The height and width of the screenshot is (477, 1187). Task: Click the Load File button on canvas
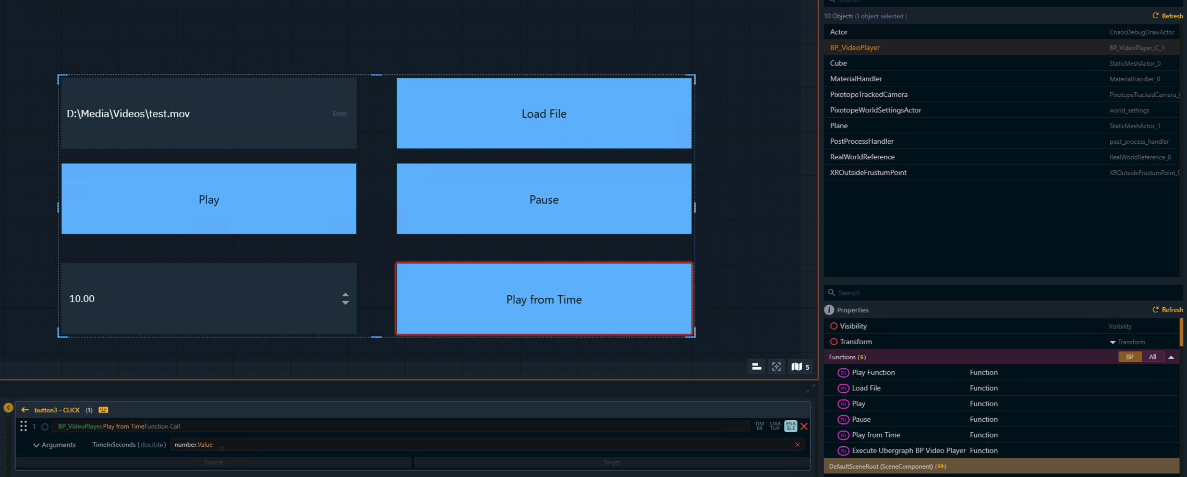point(544,113)
